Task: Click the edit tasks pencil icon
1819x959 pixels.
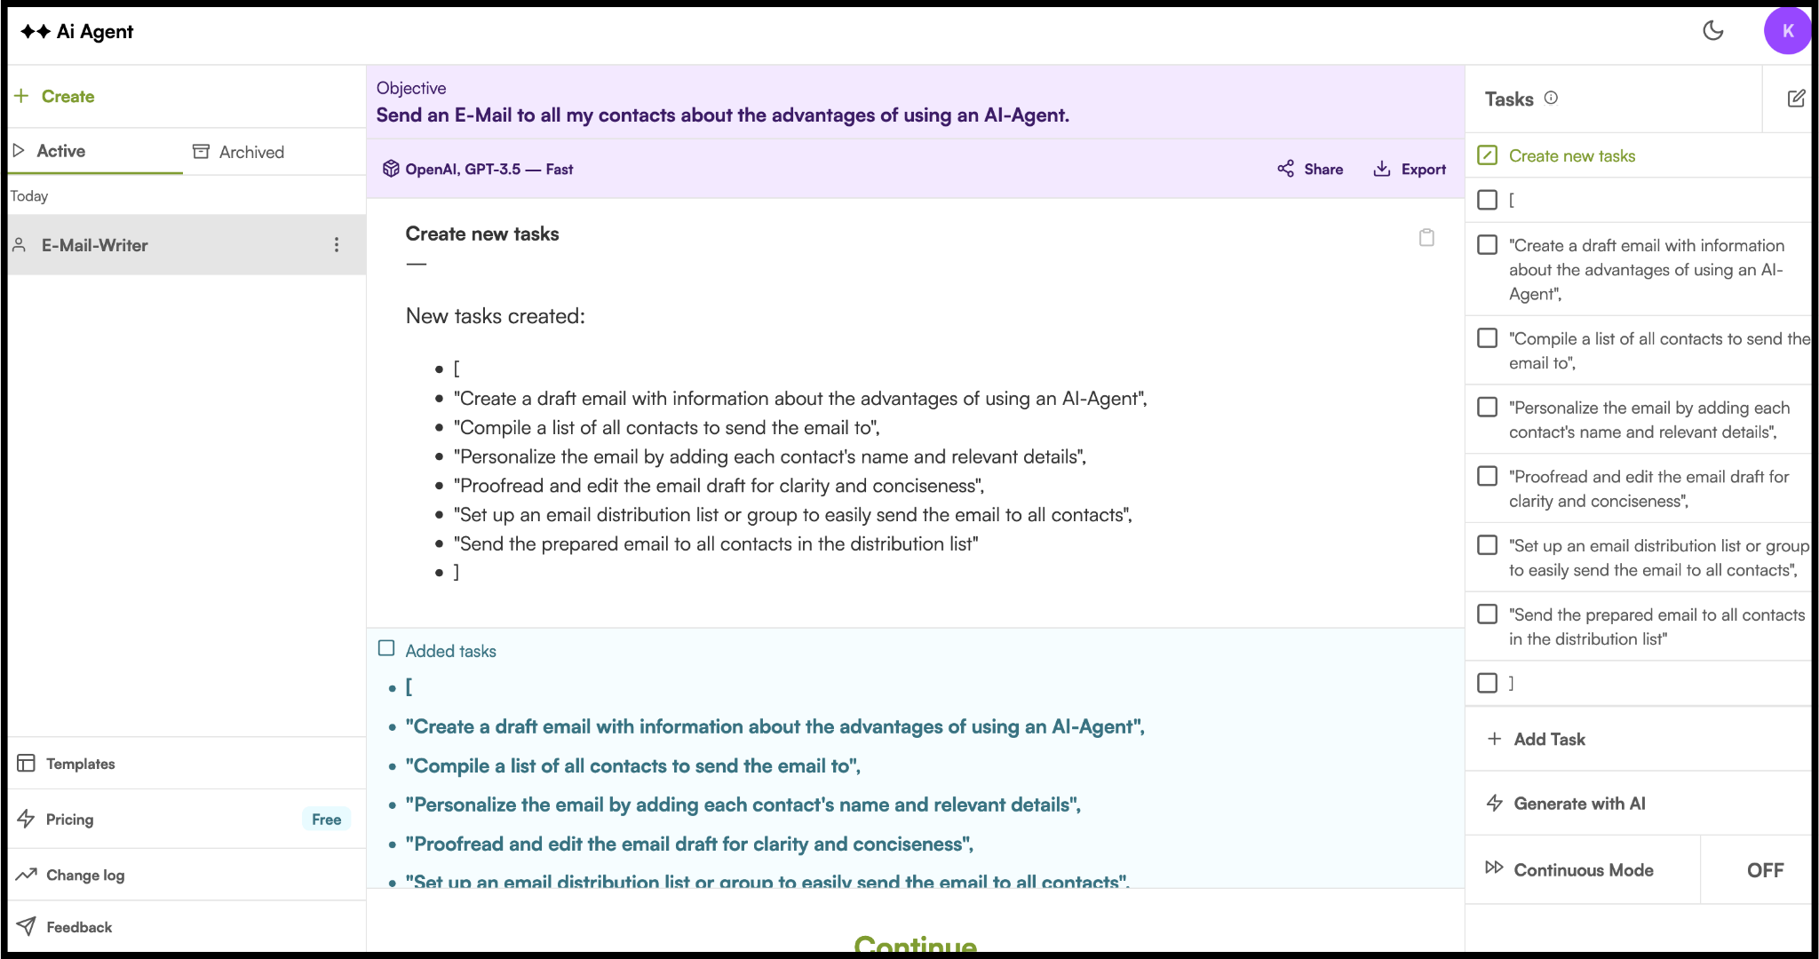Action: pos(1796,99)
